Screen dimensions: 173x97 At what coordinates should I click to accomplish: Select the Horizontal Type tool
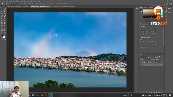tap(2, 28)
